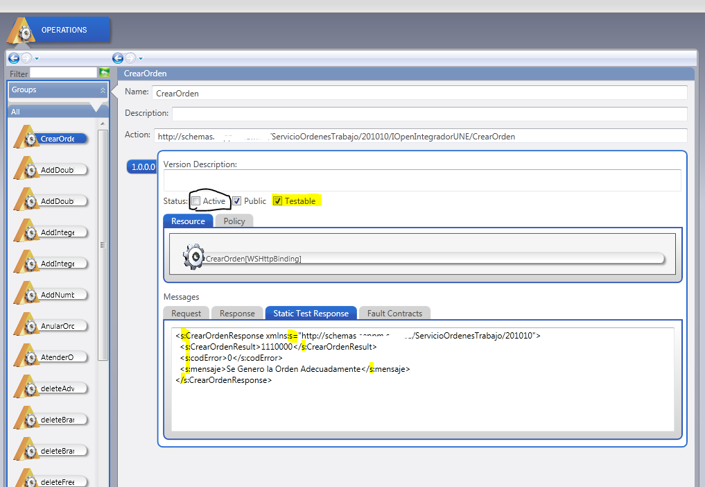This screenshot has height=487, width=705.
Task: Click the Name field containing CrearOrden
Action: [x=419, y=93]
